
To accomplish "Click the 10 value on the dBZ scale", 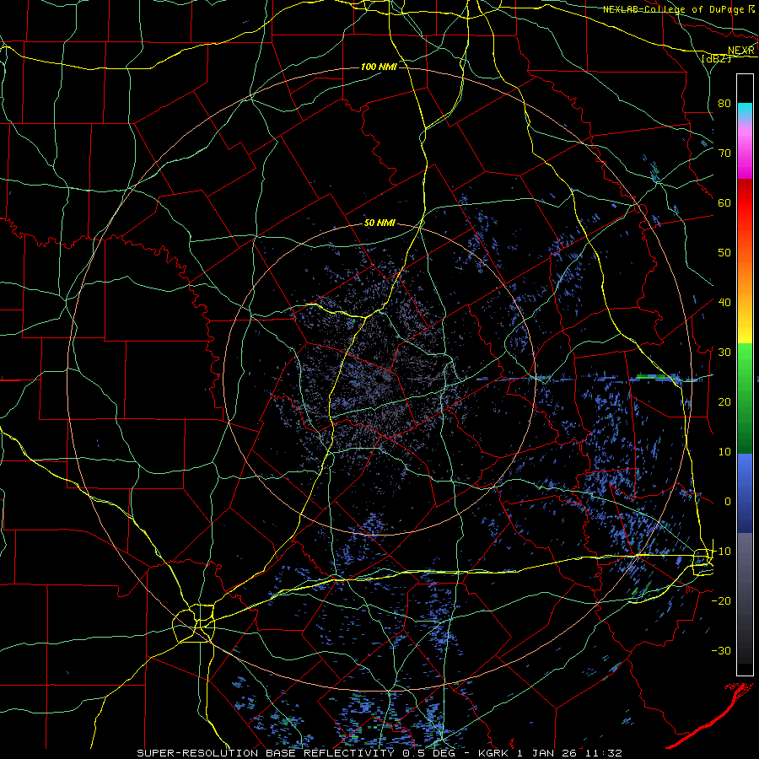I will point(724,452).
